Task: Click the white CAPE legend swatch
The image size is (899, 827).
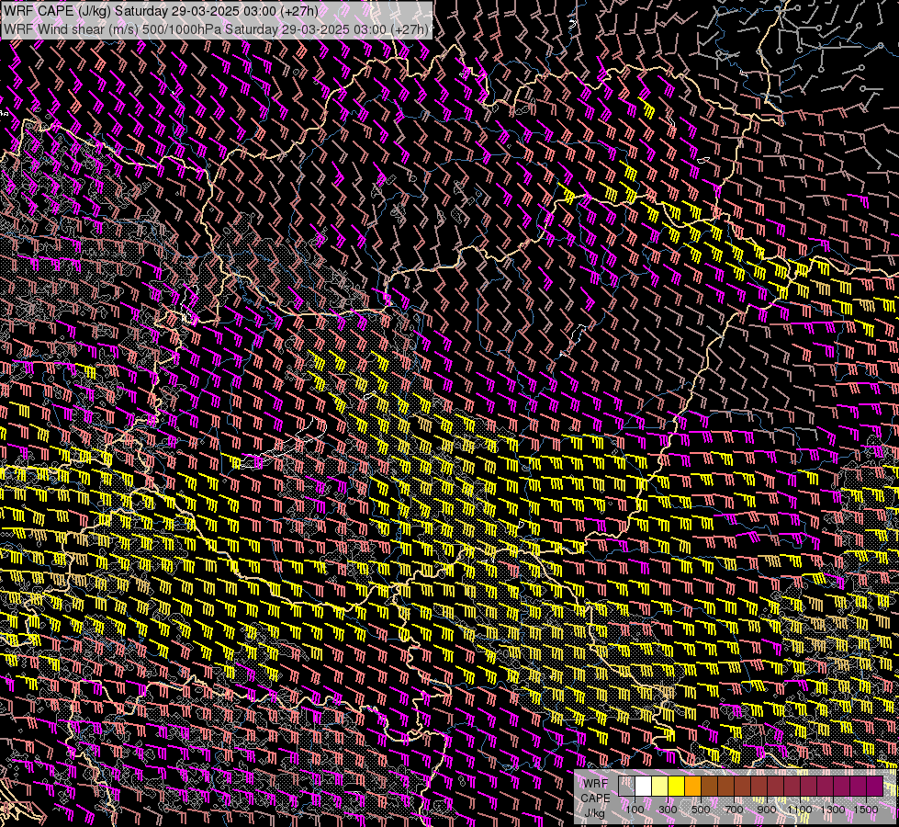Action: [x=644, y=787]
